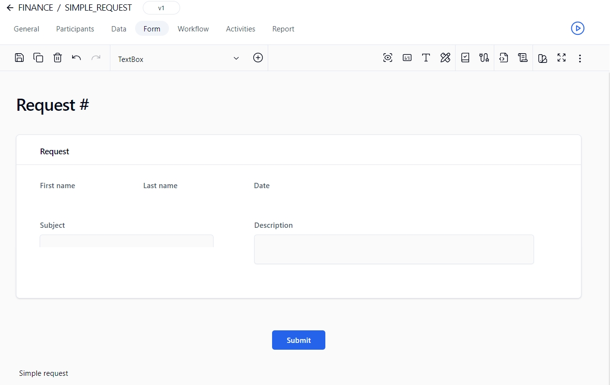Undo the last form change
Screen dimensions: 610x385
(x=76, y=58)
